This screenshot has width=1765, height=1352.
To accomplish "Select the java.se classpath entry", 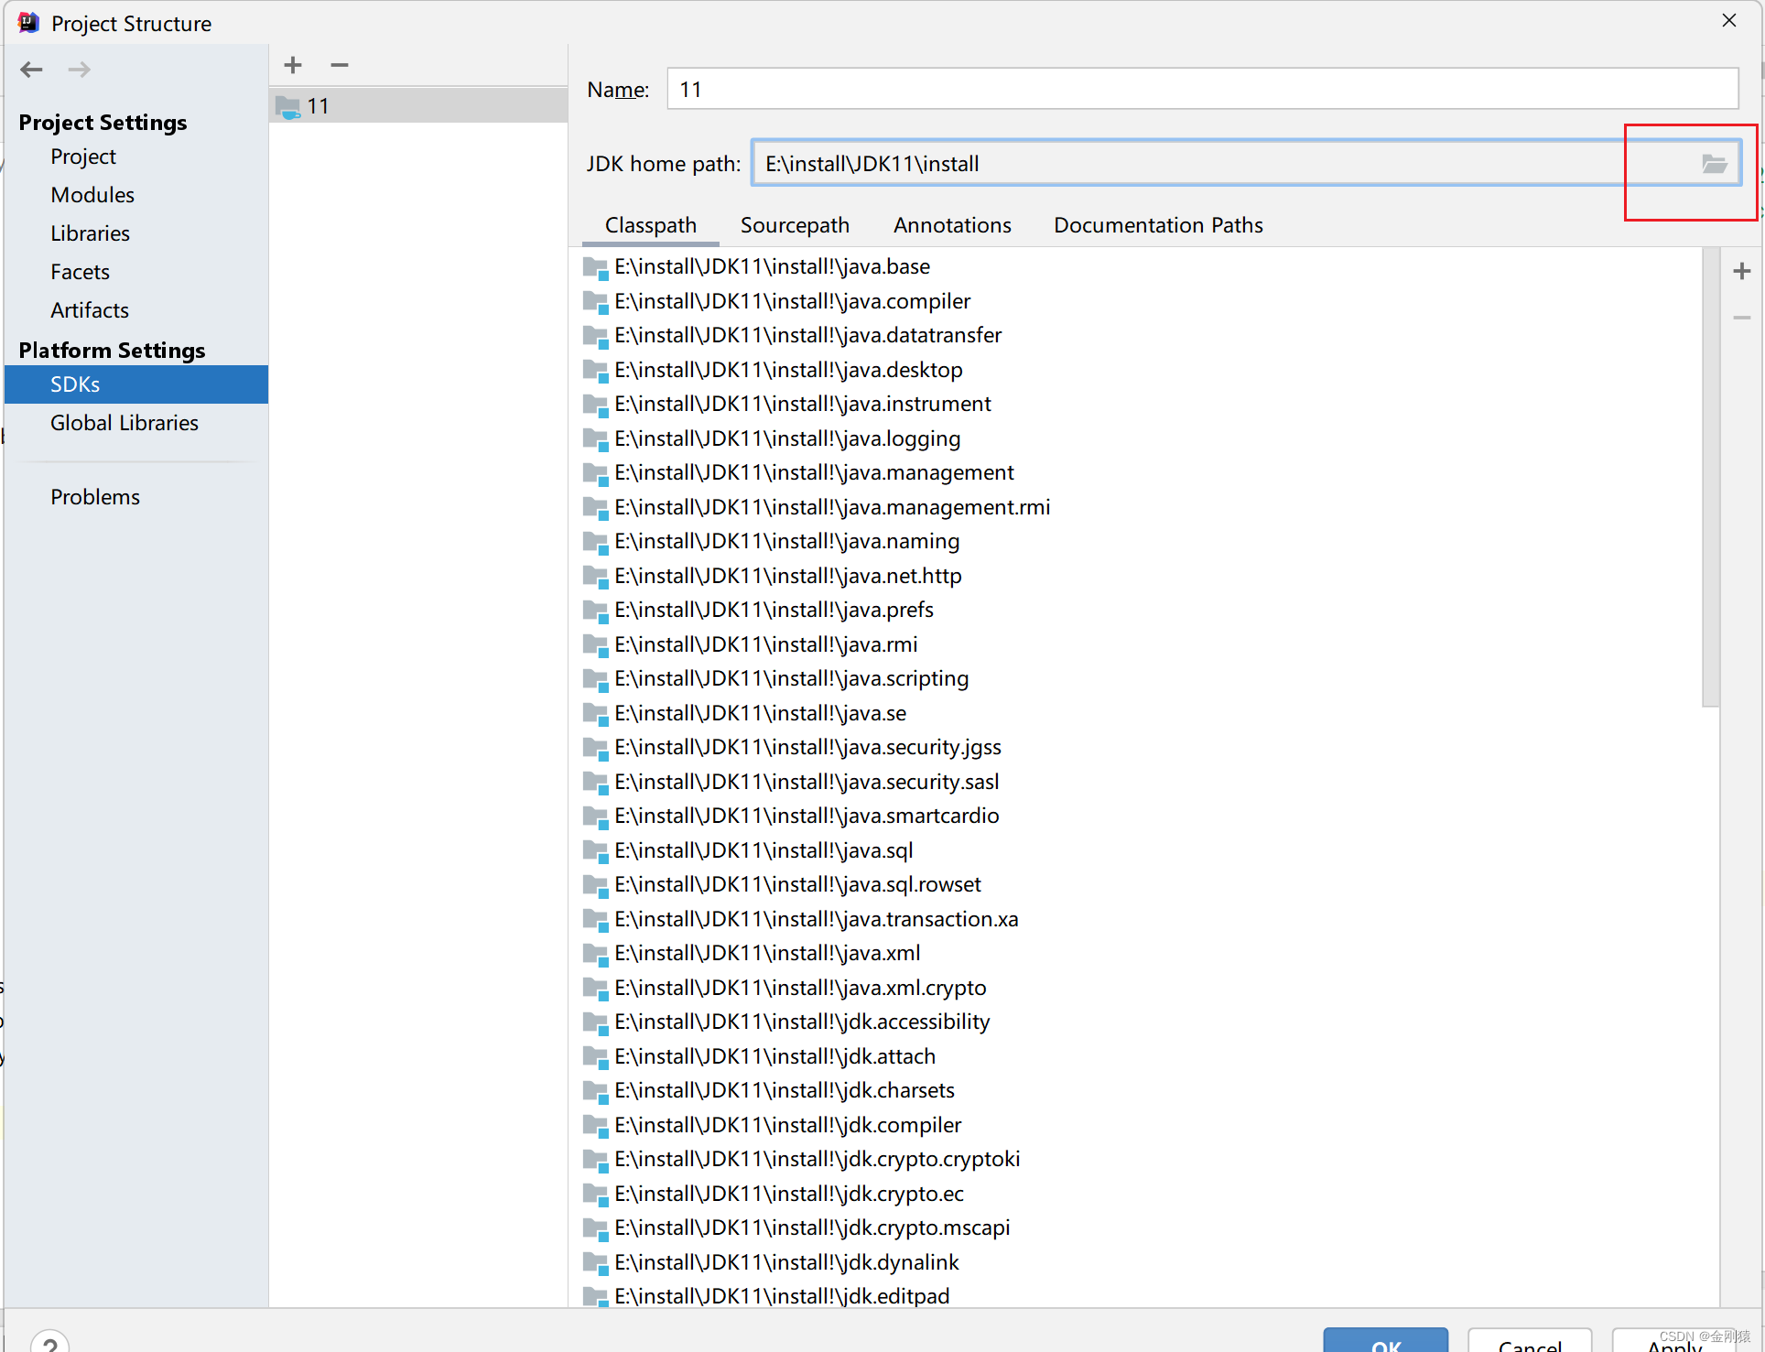I will (x=1141, y=713).
